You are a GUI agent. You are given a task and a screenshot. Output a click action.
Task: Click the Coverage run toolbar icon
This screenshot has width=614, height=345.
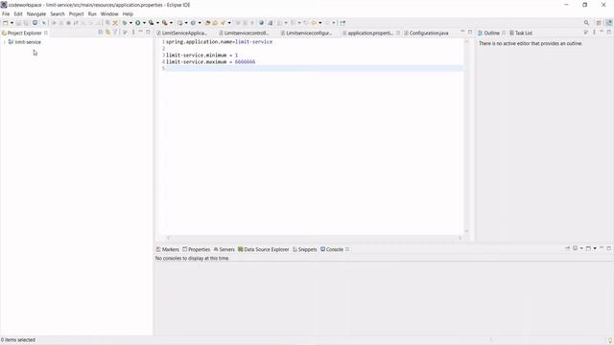tap(152, 23)
